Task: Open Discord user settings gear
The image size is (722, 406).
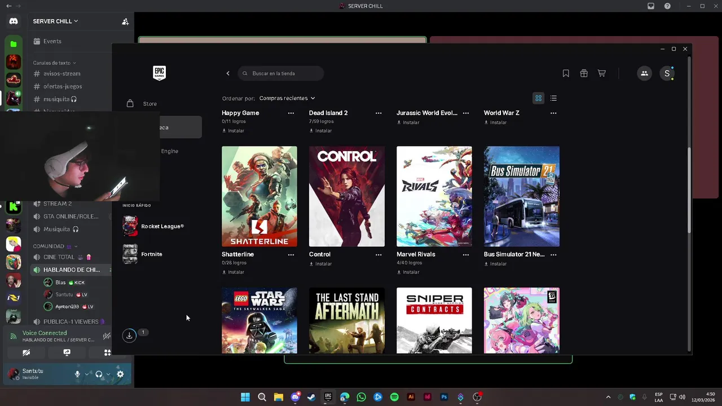Action: pos(120,374)
